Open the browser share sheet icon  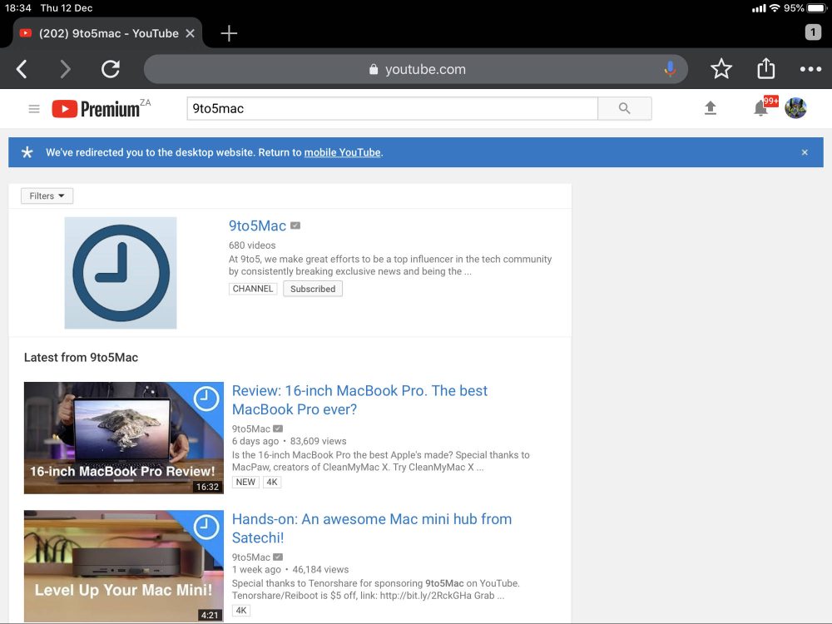765,69
